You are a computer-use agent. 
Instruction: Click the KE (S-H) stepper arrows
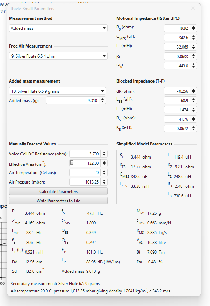click(193, 129)
